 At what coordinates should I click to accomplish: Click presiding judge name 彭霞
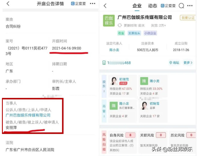point(56,88)
